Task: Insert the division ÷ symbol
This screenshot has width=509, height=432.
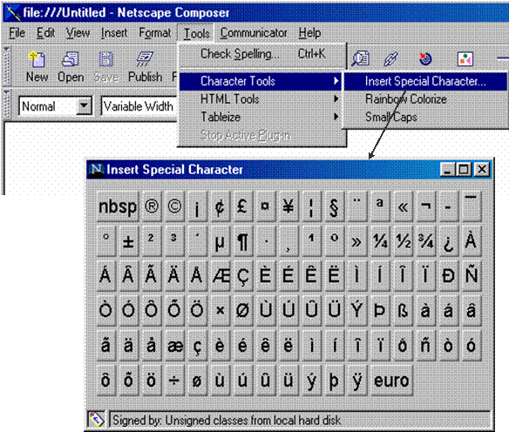Action: (174, 380)
